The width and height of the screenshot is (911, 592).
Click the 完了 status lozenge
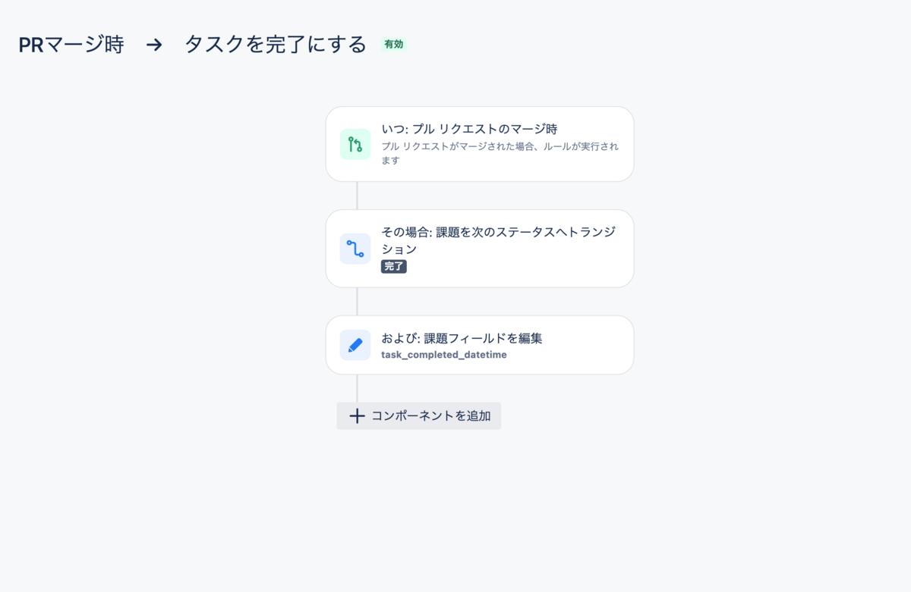point(394,266)
